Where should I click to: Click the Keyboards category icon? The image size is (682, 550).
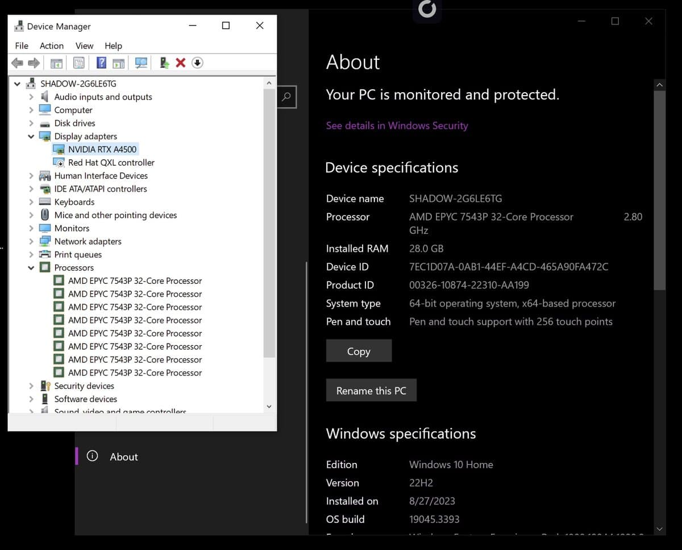pos(45,202)
